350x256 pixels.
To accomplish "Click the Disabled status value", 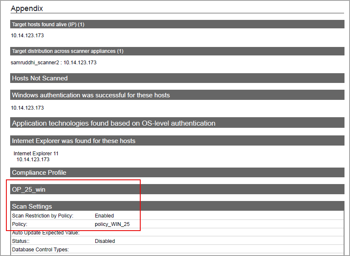I will tap(105, 241).
